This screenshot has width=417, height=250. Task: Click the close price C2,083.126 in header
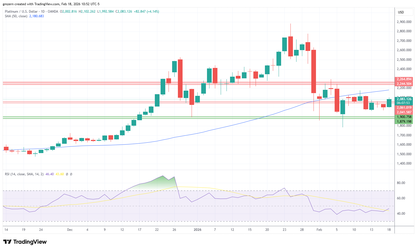(124, 12)
